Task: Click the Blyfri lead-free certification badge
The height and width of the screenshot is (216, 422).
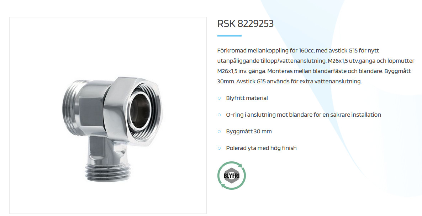Action: click(231, 176)
